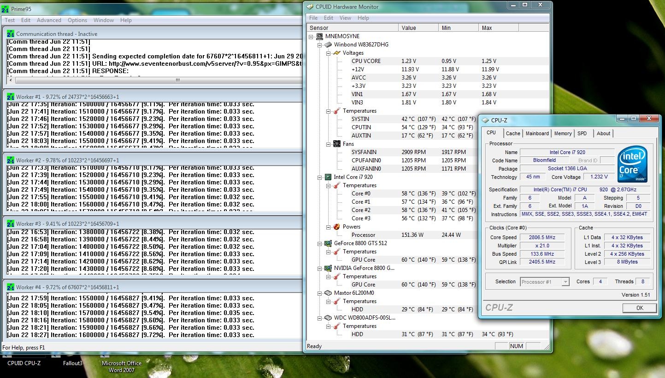Click the Intel Core i7 920 name field
This screenshot has height=378, width=665.
(567, 152)
